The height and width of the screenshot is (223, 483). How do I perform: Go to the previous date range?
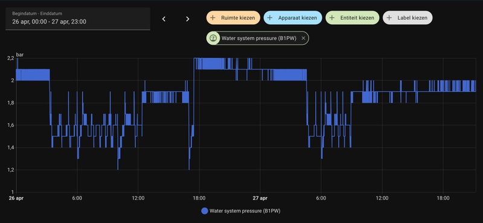tap(164, 19)
